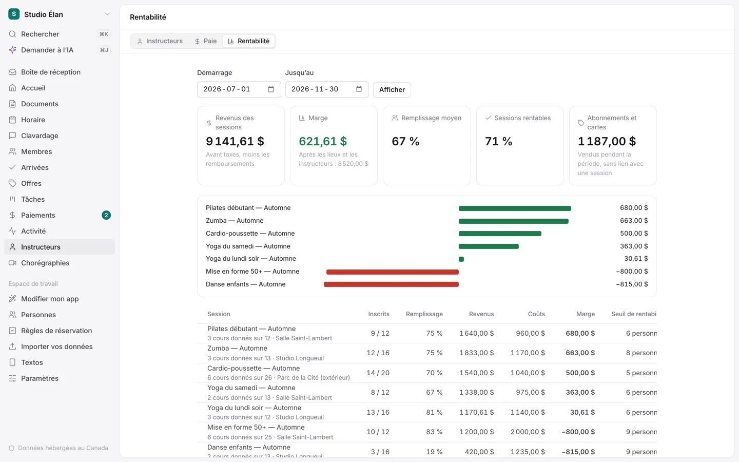Click the Importer vos données upload icon

(12, 346)
